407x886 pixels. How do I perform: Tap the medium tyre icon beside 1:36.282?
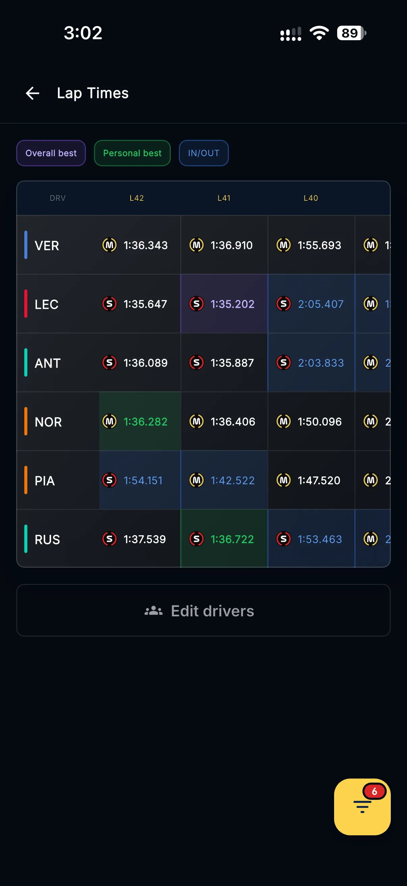(x=110, y=421)
